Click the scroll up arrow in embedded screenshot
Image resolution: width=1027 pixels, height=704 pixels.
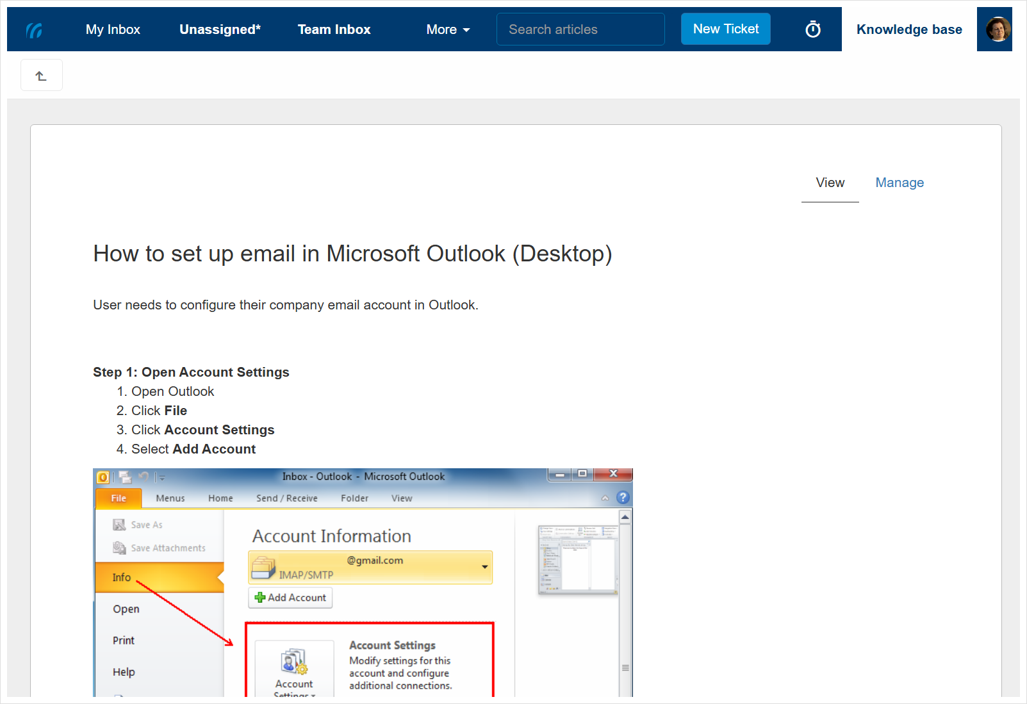(625, 517)
